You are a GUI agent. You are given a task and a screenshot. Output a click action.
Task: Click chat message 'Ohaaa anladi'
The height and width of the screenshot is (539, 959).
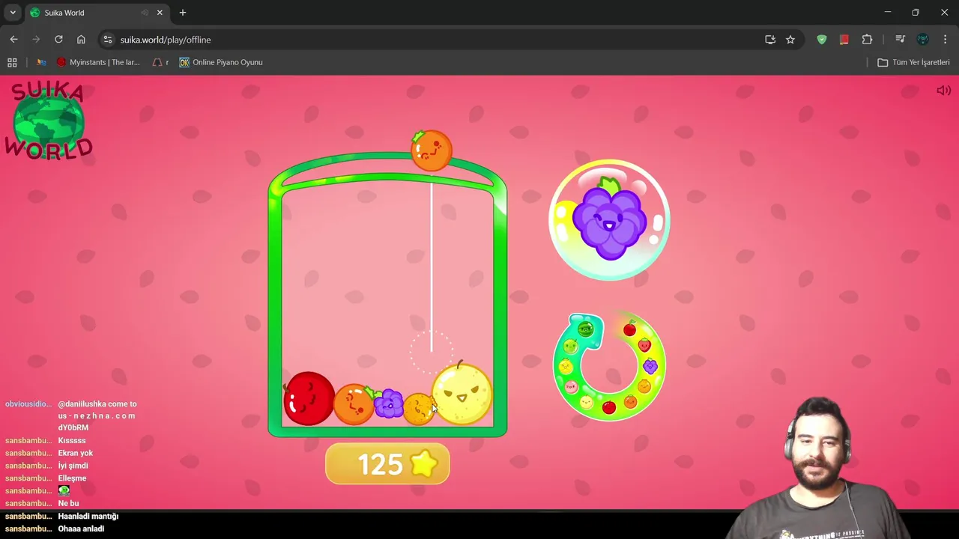tap(81, 529)
